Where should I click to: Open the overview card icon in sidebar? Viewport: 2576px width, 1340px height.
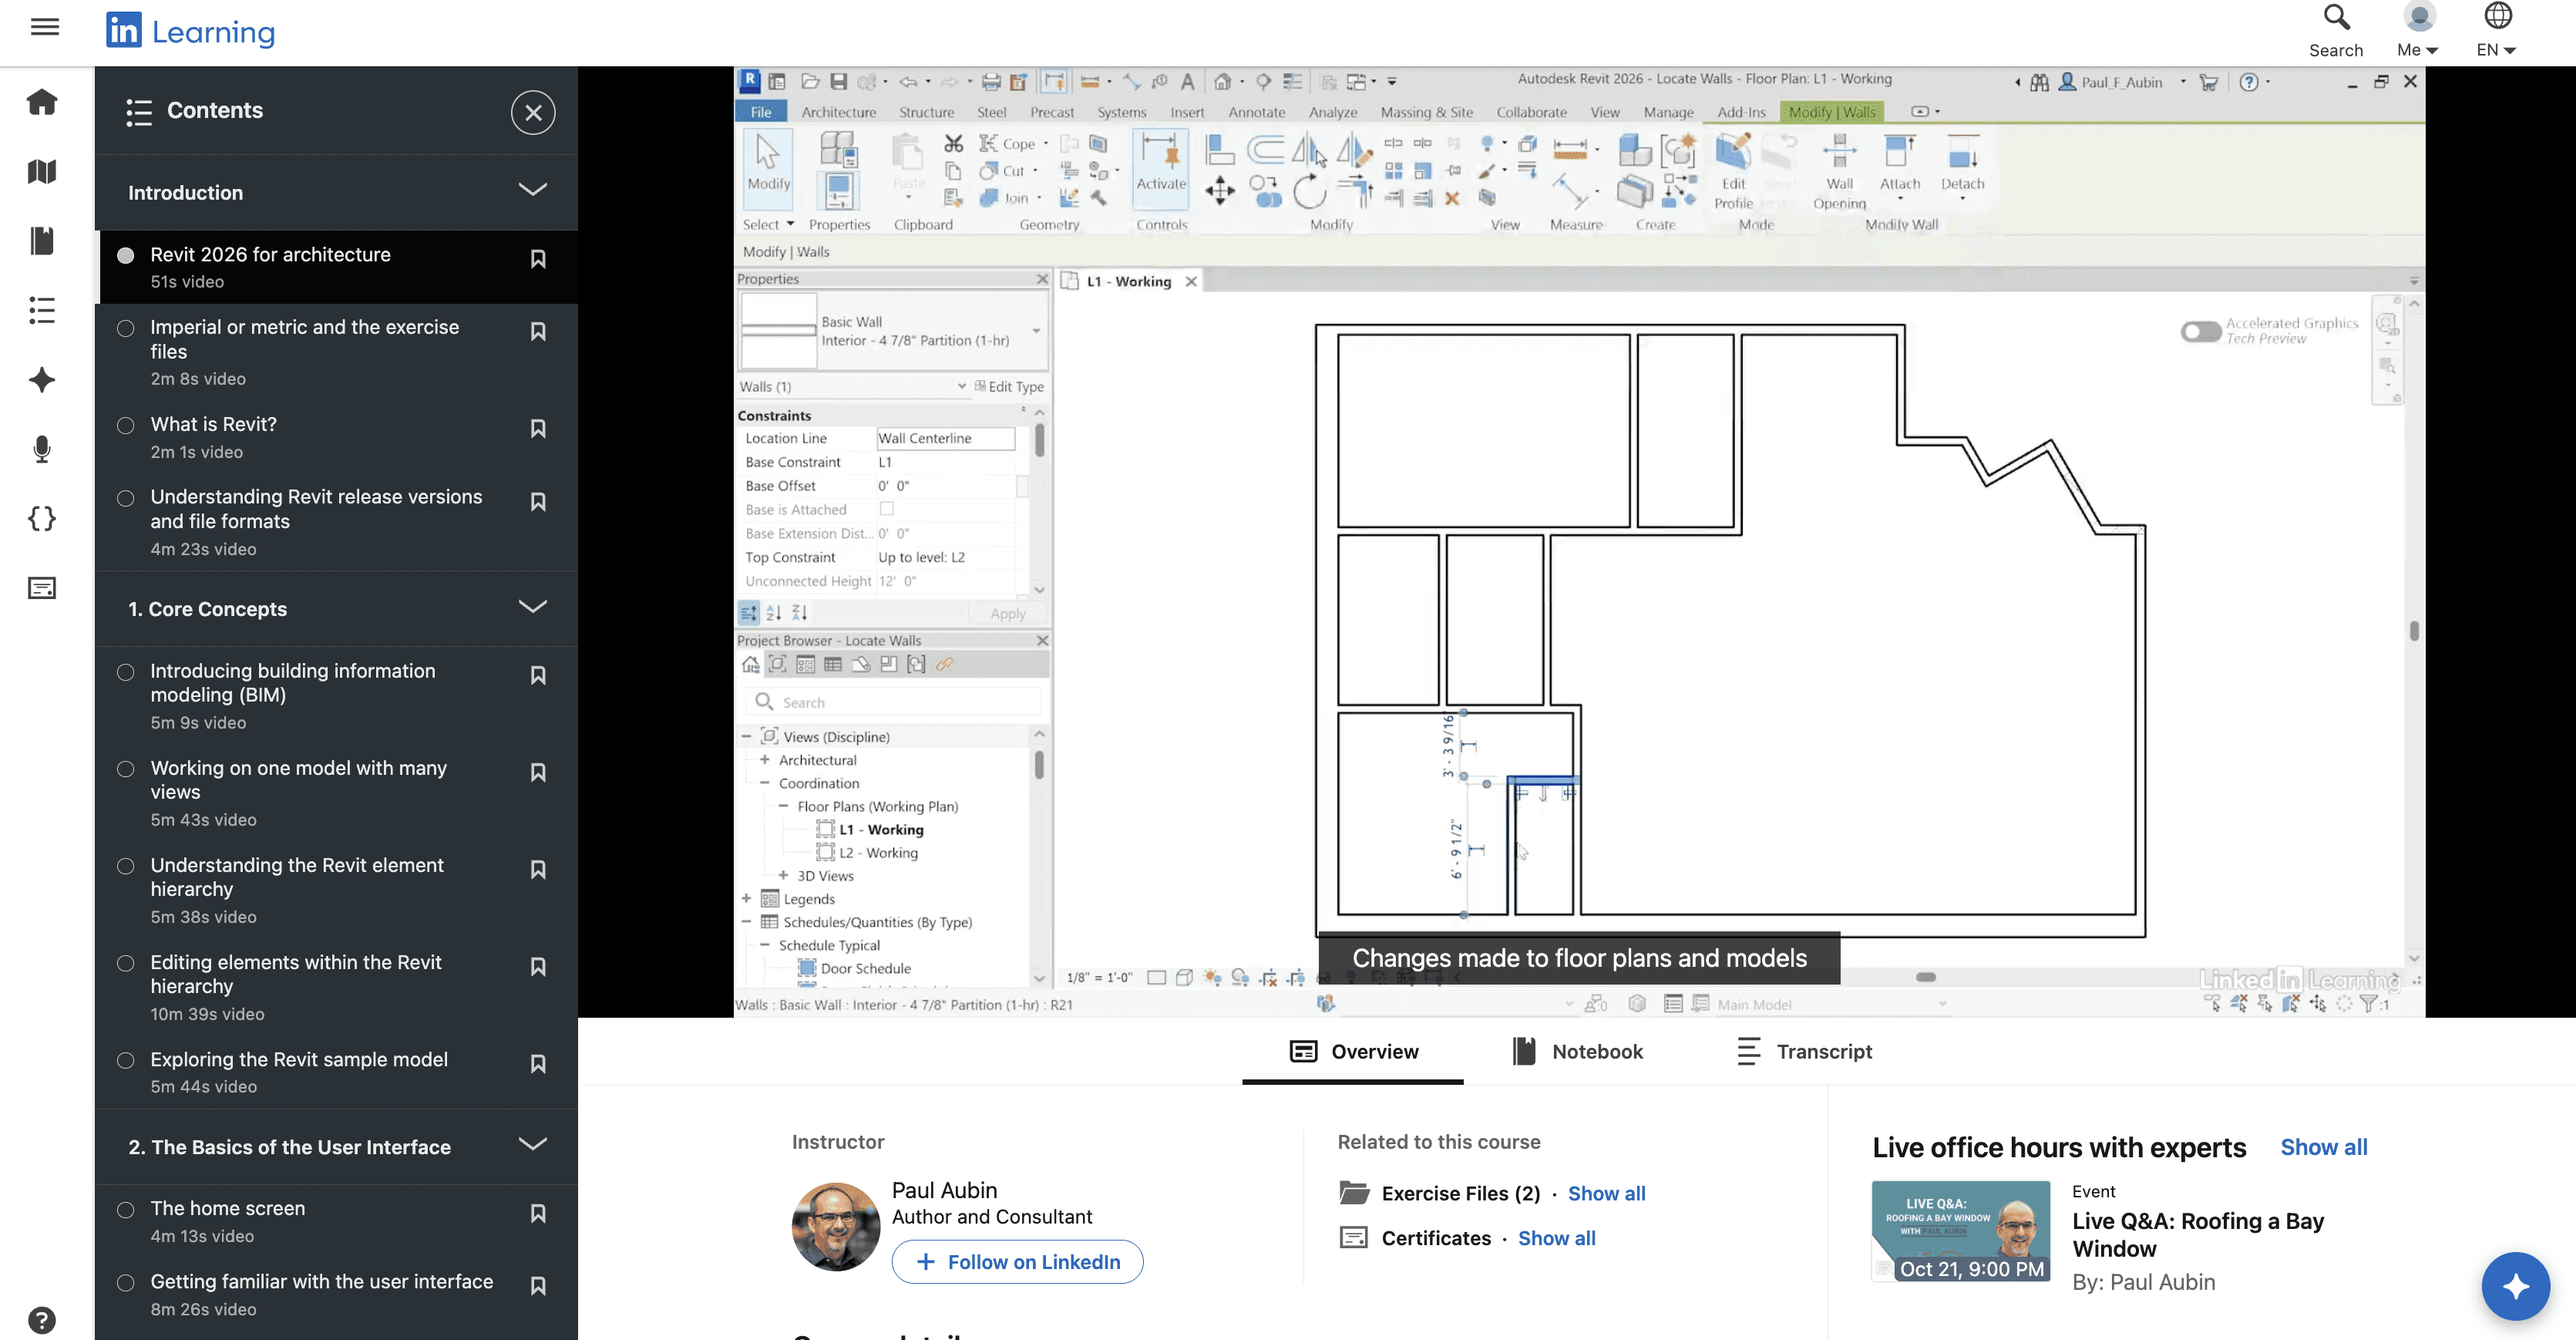pos(42,588)
